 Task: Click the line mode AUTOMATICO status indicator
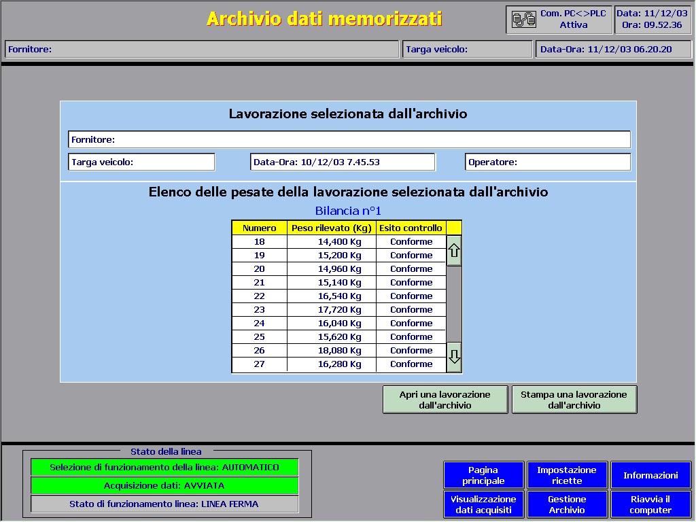click(x=164, y=468)
